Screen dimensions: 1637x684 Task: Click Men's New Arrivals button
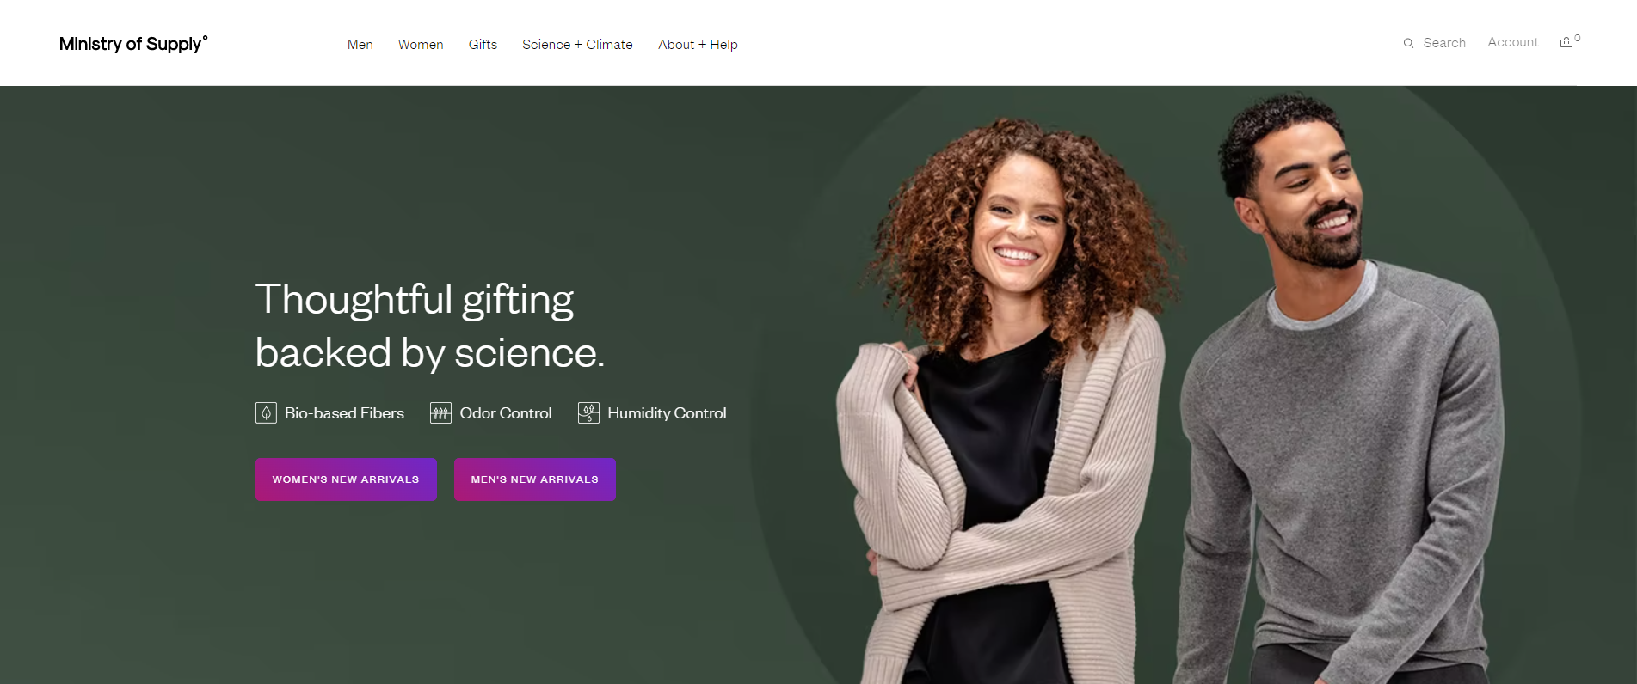(x=535, y=479)
